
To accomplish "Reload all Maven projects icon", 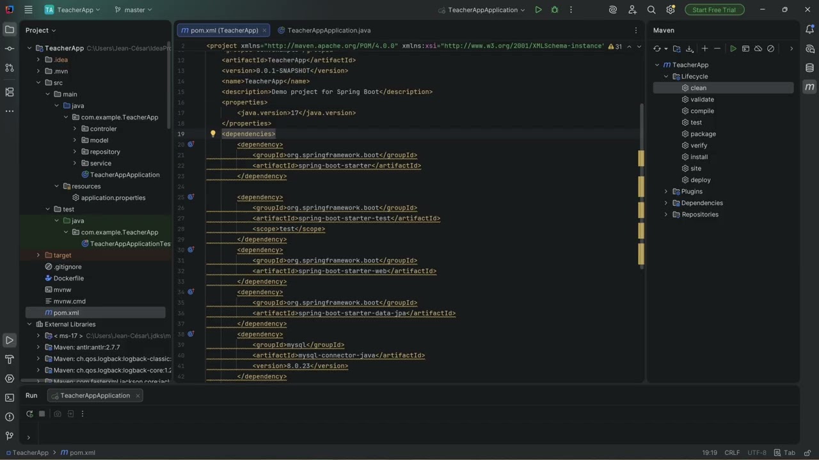I will pyautogui.click(x=657, y=49).
